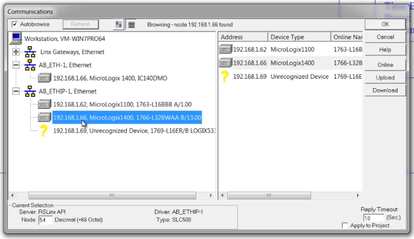The width and height of the screenshot is (414, 239).
Task: Collapse the AB_ETH-1, Ethernet node
Action: tap(16, 65)
